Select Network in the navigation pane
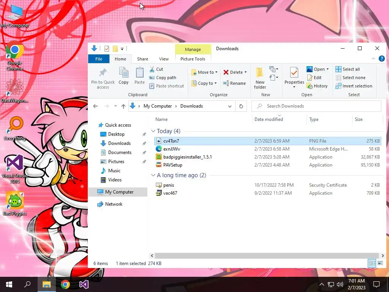The height and width of the screenshot is (292, 389). (x=114, y=204)
